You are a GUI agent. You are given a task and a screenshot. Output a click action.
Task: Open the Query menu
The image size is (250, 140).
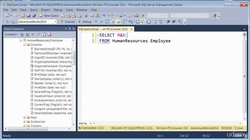click(34, 10)
